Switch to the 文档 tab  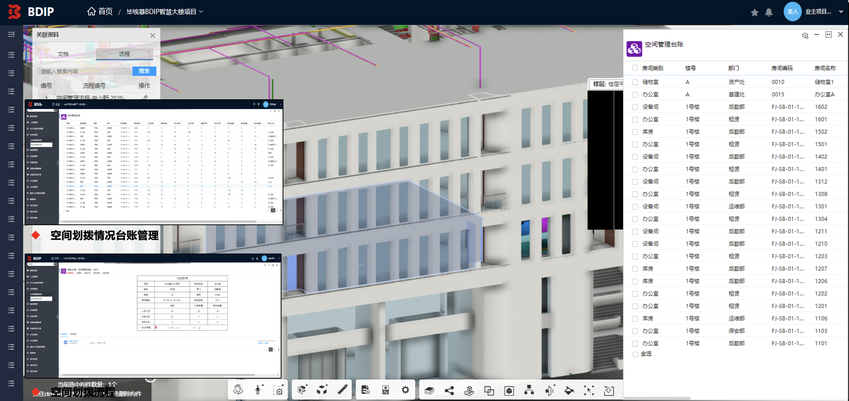click(63, 54)
